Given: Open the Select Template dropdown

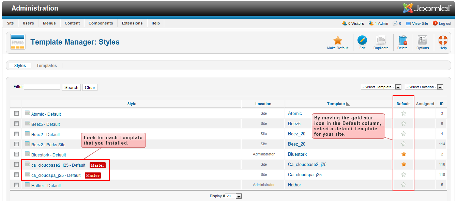Looking at the screenshot, I should click(x=381, y=87).
